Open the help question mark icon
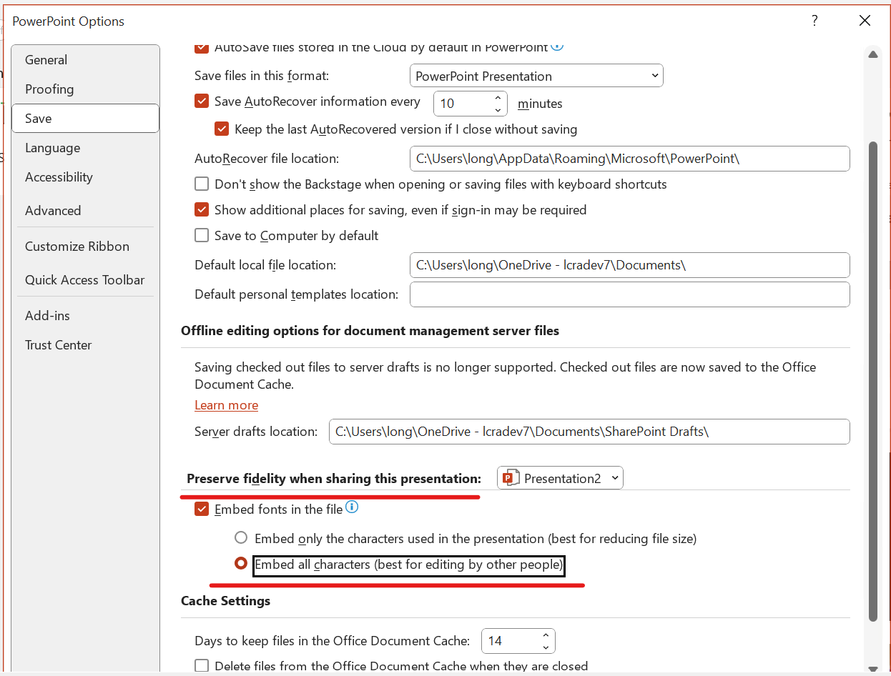The height and width of the screenshot is (676, 891). 814,21
